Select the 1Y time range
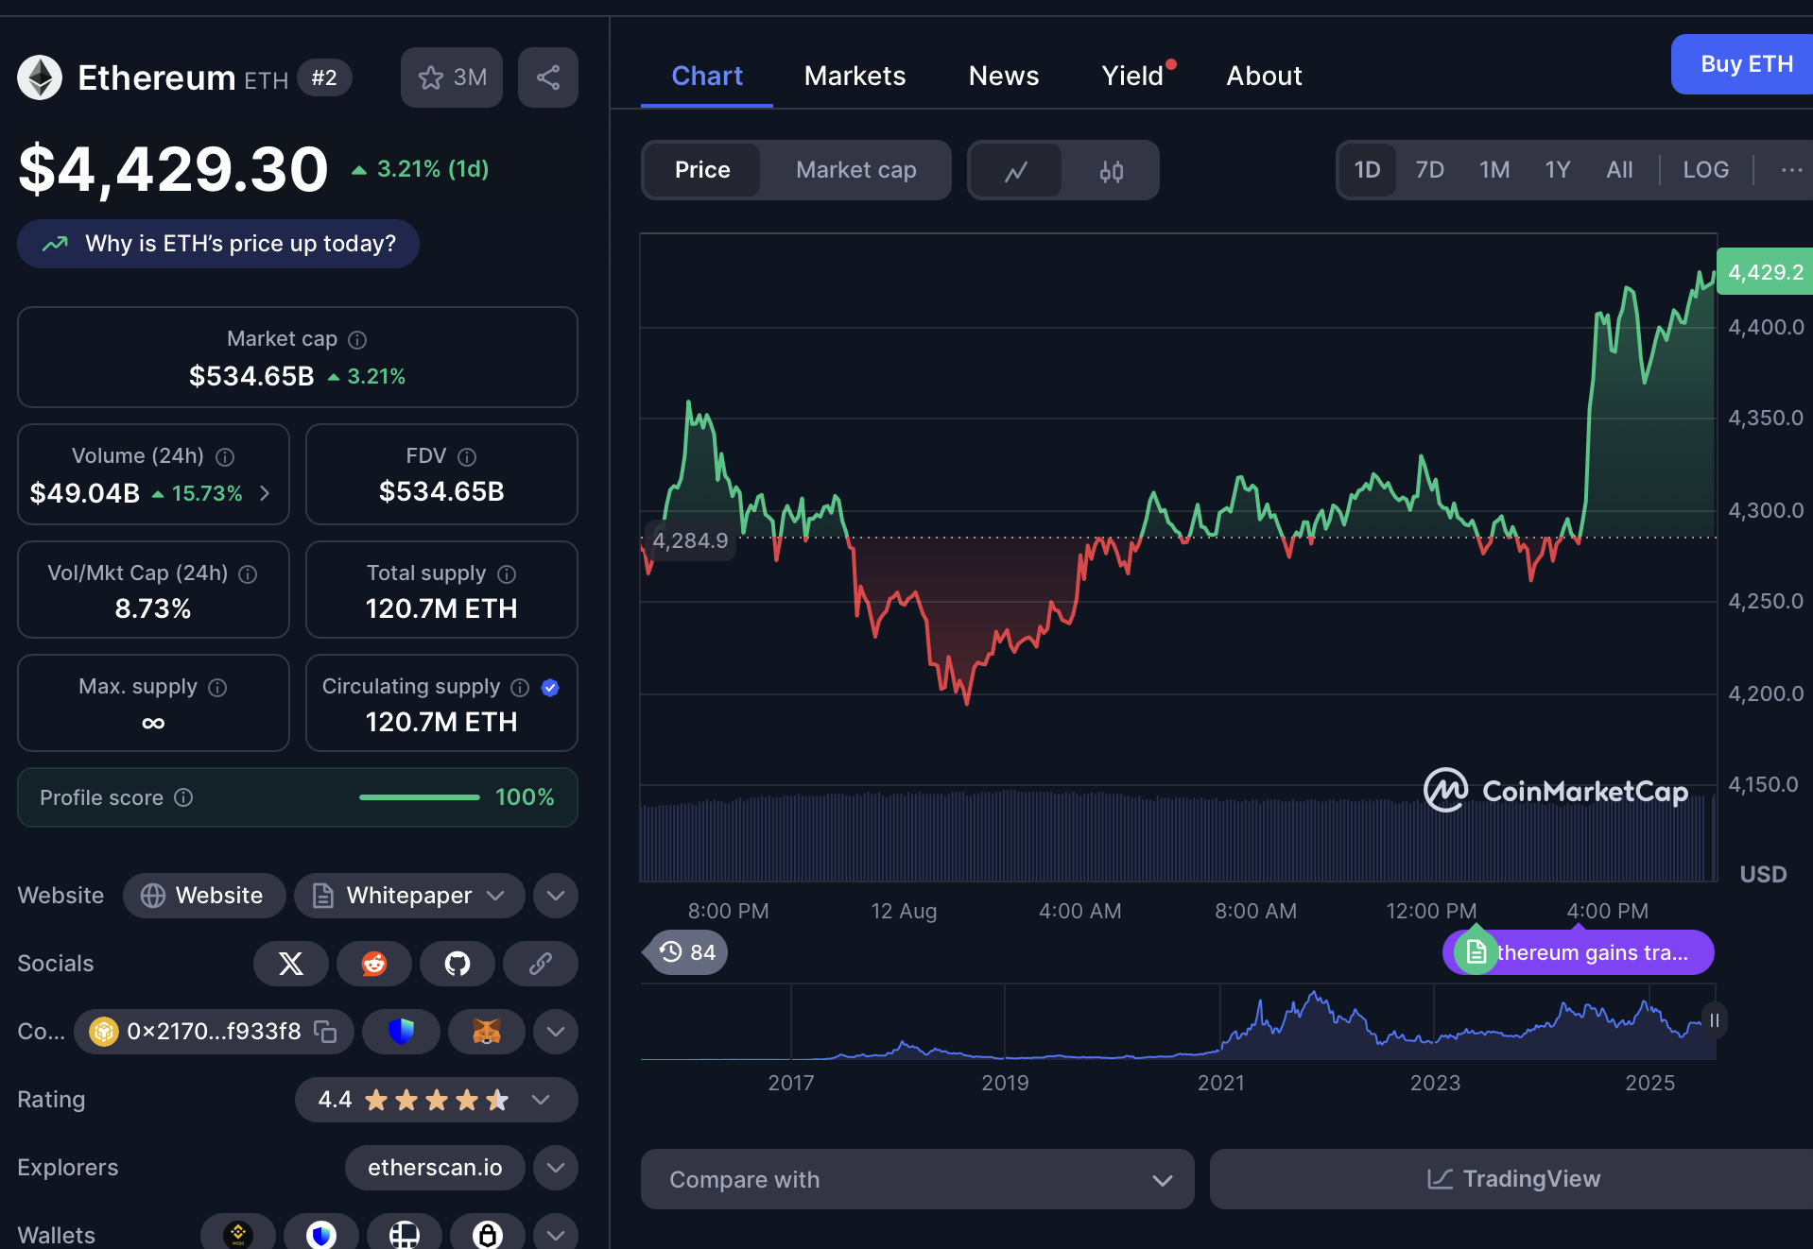1813x1249 pixels. (1557, 170)
